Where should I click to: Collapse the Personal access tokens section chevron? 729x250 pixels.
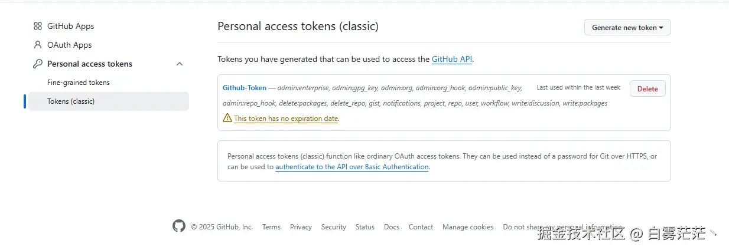point(180,64)
